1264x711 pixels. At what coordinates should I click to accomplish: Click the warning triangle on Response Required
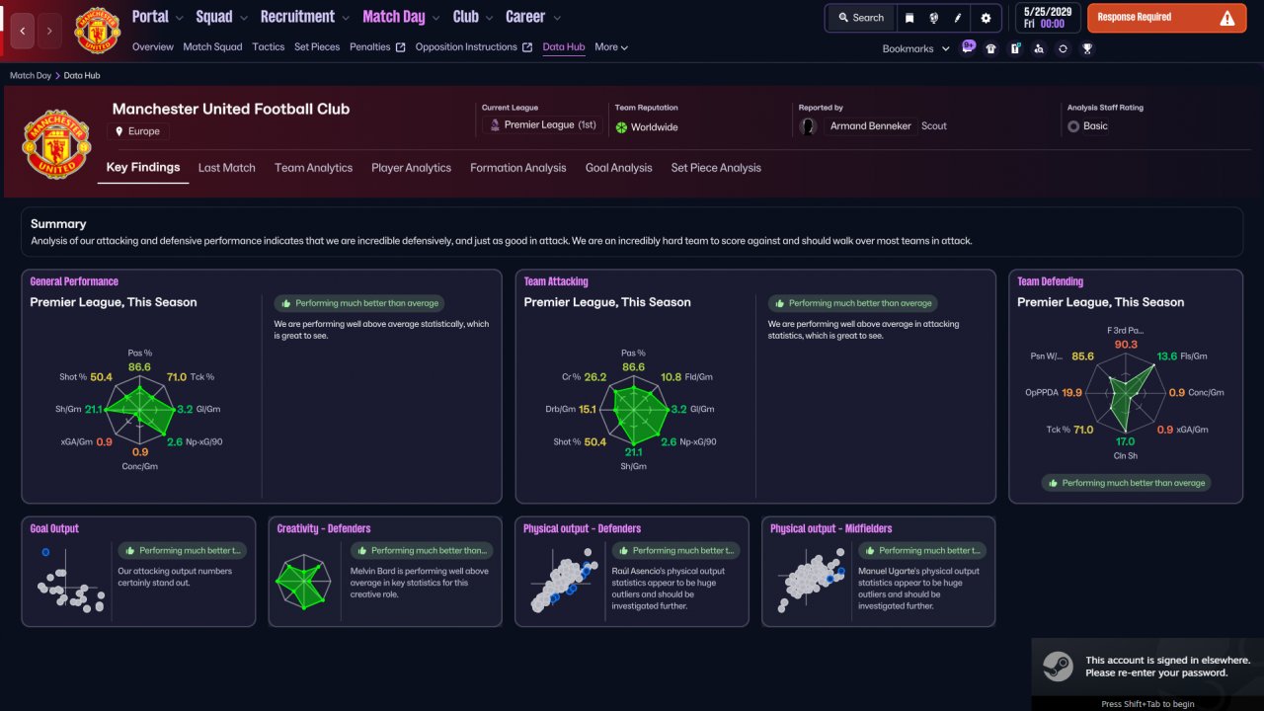pos(1227,18)
